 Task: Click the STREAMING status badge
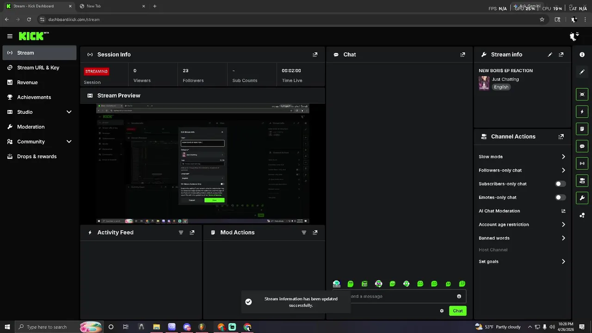[x=96, y=71]
